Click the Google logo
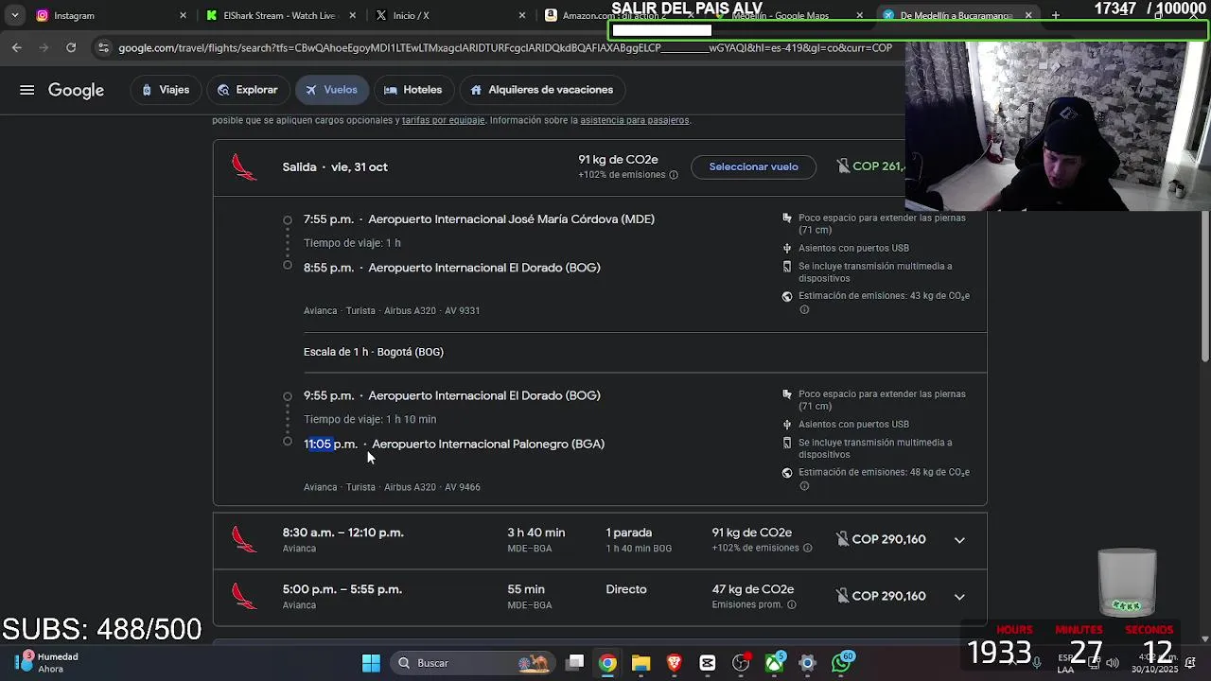This screenshot has height=681, width=1211. coord(76,91)
